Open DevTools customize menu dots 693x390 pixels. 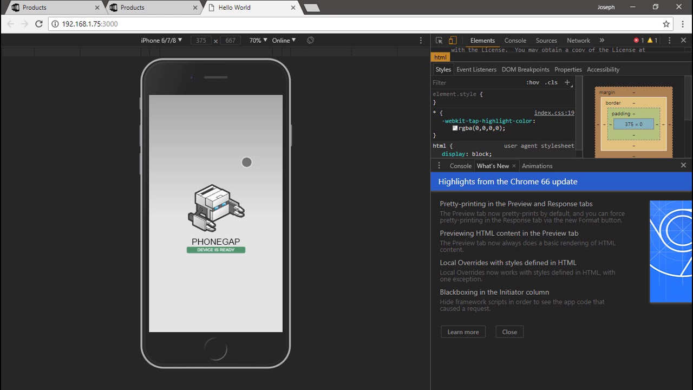670,41
